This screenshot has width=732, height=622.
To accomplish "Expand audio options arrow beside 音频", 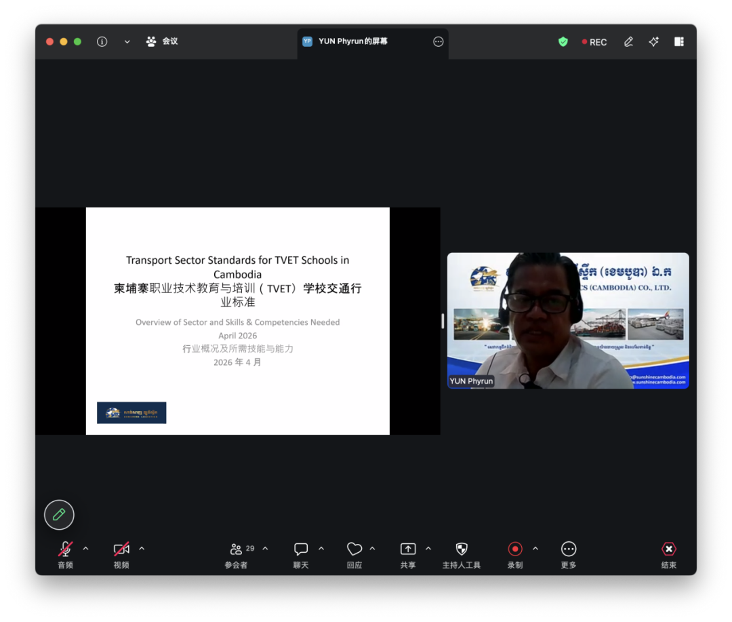I will 85,548.
